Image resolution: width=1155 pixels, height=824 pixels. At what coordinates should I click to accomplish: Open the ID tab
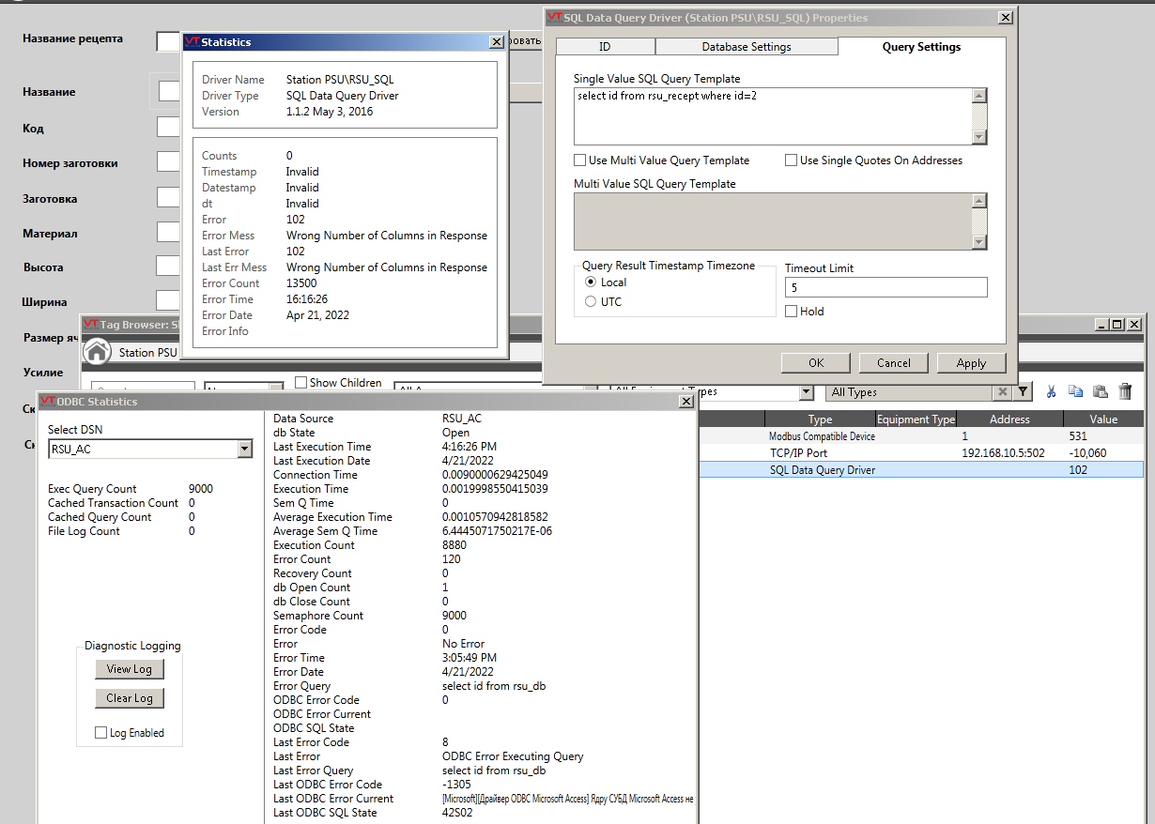click(605, 47)
